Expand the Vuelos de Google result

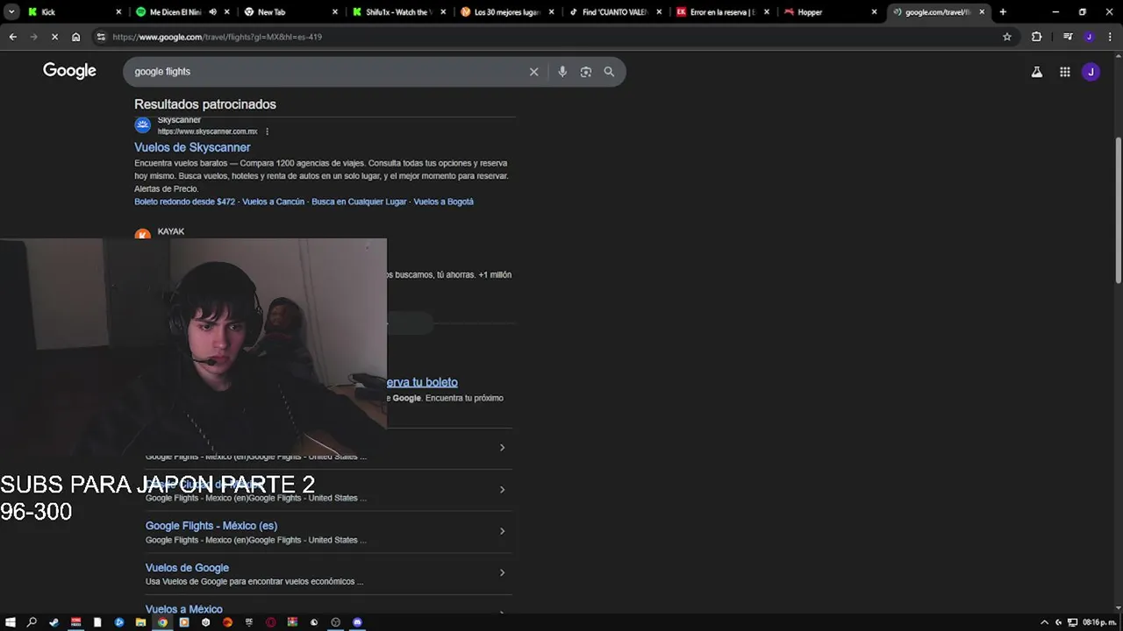pyautogui.click(x=502, y=573)
